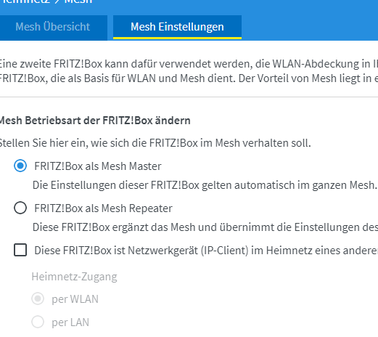Open the Mesh Einstellungen tab
Image resolution: width=378 pixels, height=337 pixels.
[177, 28]
